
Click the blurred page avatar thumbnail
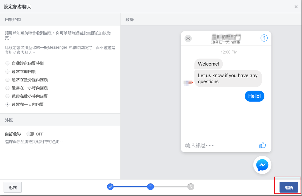(x=188, y=83)
